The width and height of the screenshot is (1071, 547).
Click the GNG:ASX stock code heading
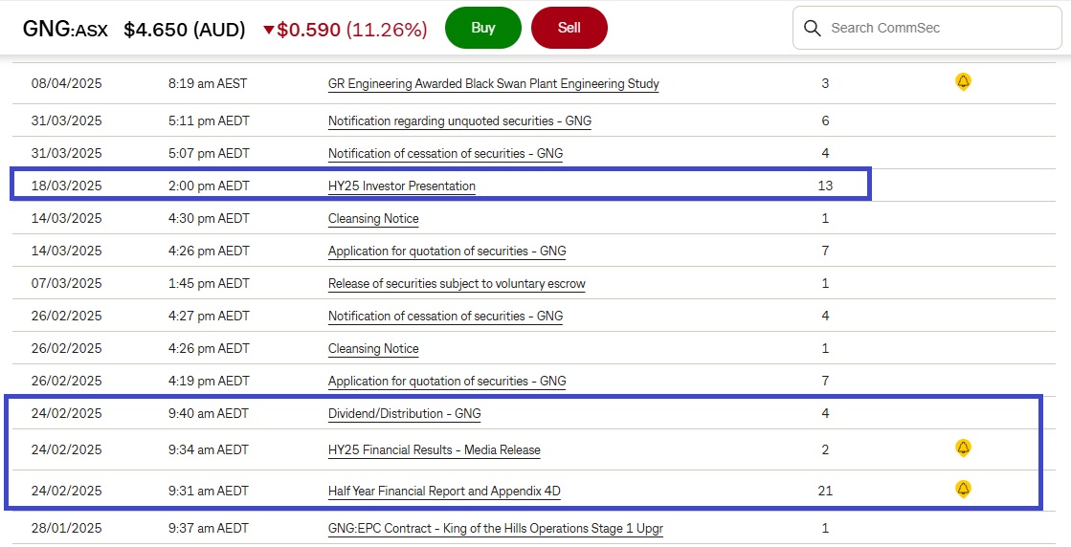[x=65, y=29]
